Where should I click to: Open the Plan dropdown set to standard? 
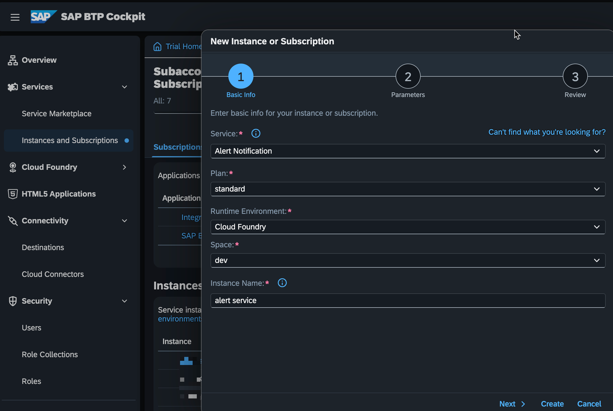tap(408, 189)
